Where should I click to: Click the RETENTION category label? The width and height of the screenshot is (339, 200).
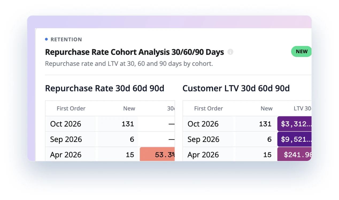click(x=66, y=39)
